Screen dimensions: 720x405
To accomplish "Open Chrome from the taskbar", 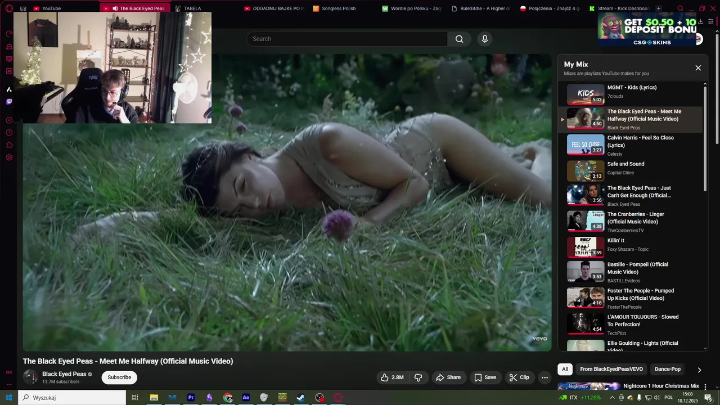I will [x=228, y=398].
